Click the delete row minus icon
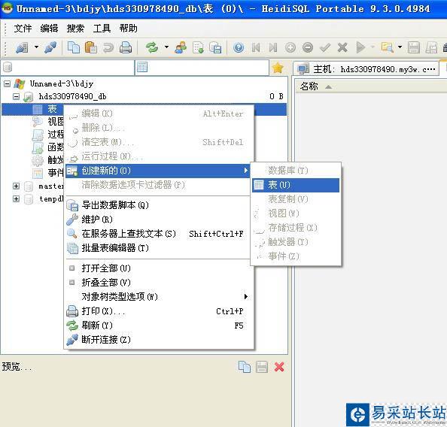This screenshot has width=447, height=427. [x=308, y=47]
